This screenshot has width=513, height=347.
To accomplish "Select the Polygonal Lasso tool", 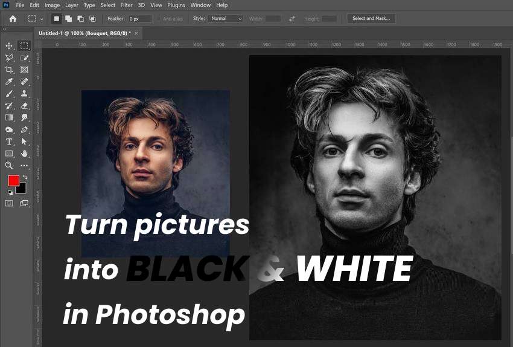I will 9,57.
